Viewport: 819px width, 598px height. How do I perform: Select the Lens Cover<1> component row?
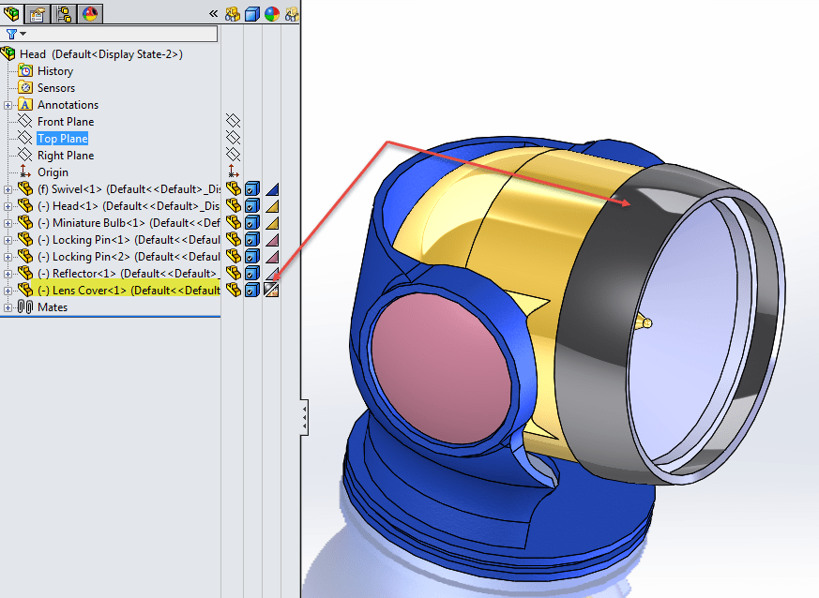tap(119, 291)
